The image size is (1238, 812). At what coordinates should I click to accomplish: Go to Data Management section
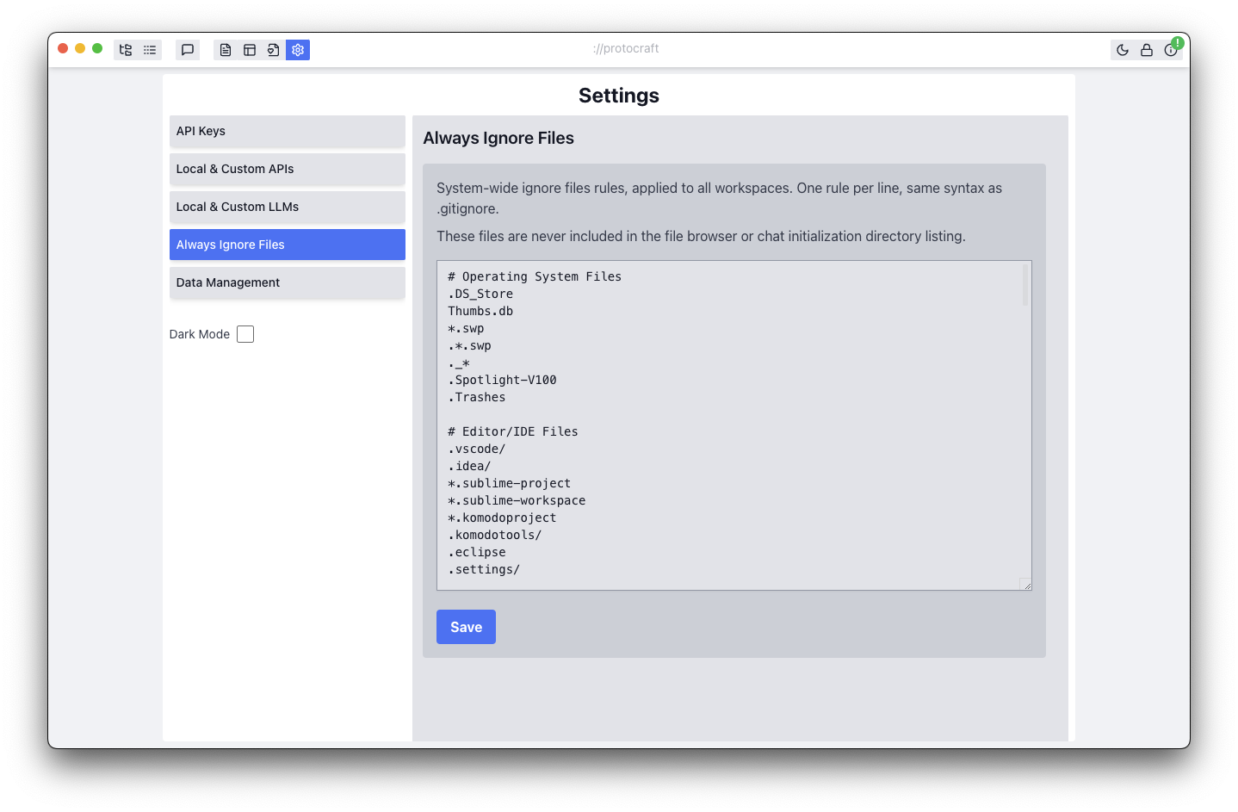287,282
